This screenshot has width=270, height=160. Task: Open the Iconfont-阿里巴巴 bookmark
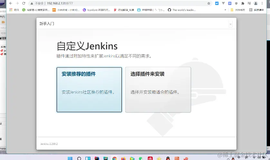tap(96, 10)
